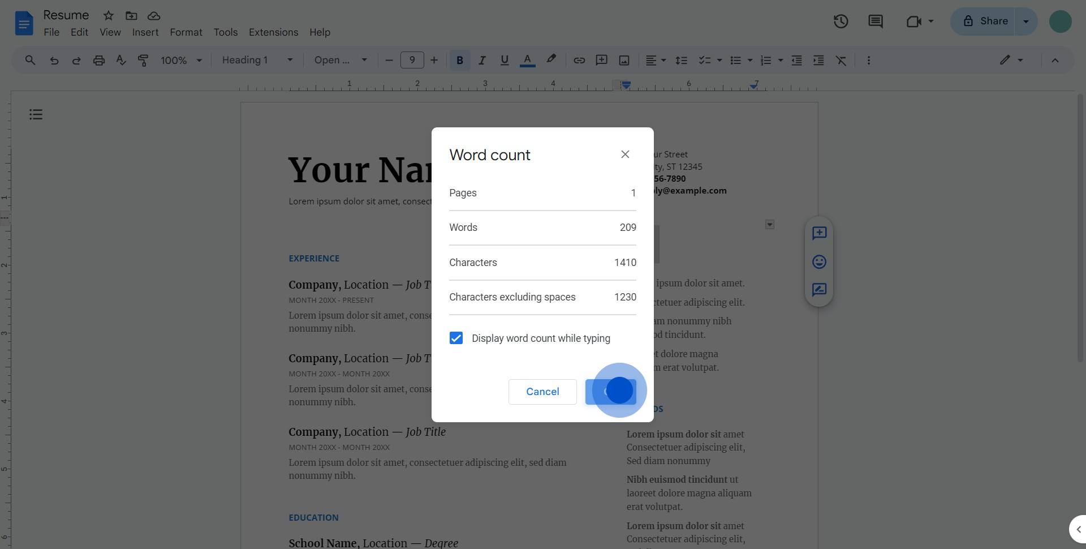Click the font size input field

[412, 60]
